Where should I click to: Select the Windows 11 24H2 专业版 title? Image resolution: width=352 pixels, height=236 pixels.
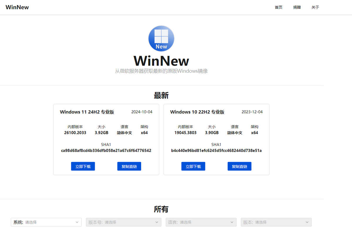click(87, 112)
